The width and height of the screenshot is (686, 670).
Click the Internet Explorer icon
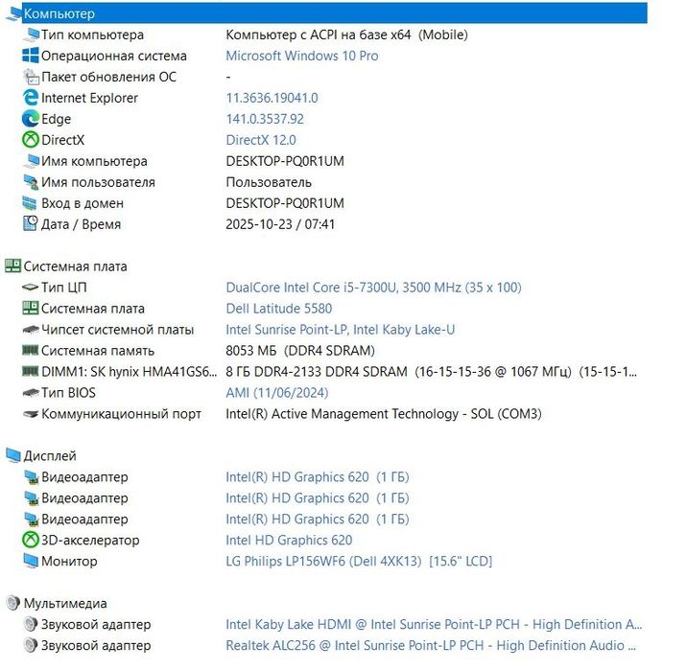pos(31,98)
